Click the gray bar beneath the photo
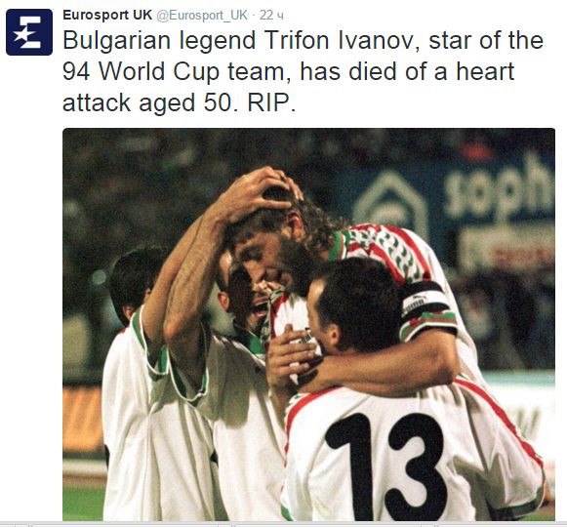This screenshot has height=527, width=567. (283, 524)
